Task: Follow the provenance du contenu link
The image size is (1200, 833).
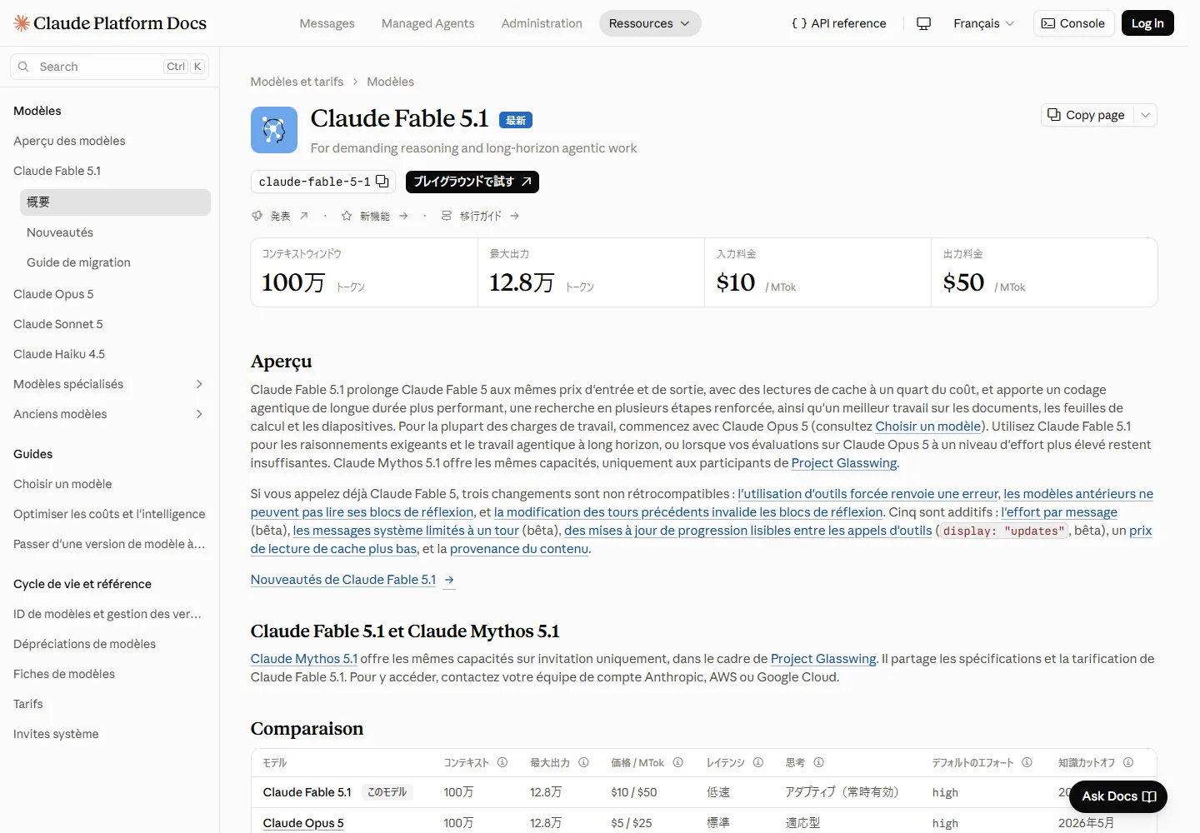Action: tap(519, 549)
